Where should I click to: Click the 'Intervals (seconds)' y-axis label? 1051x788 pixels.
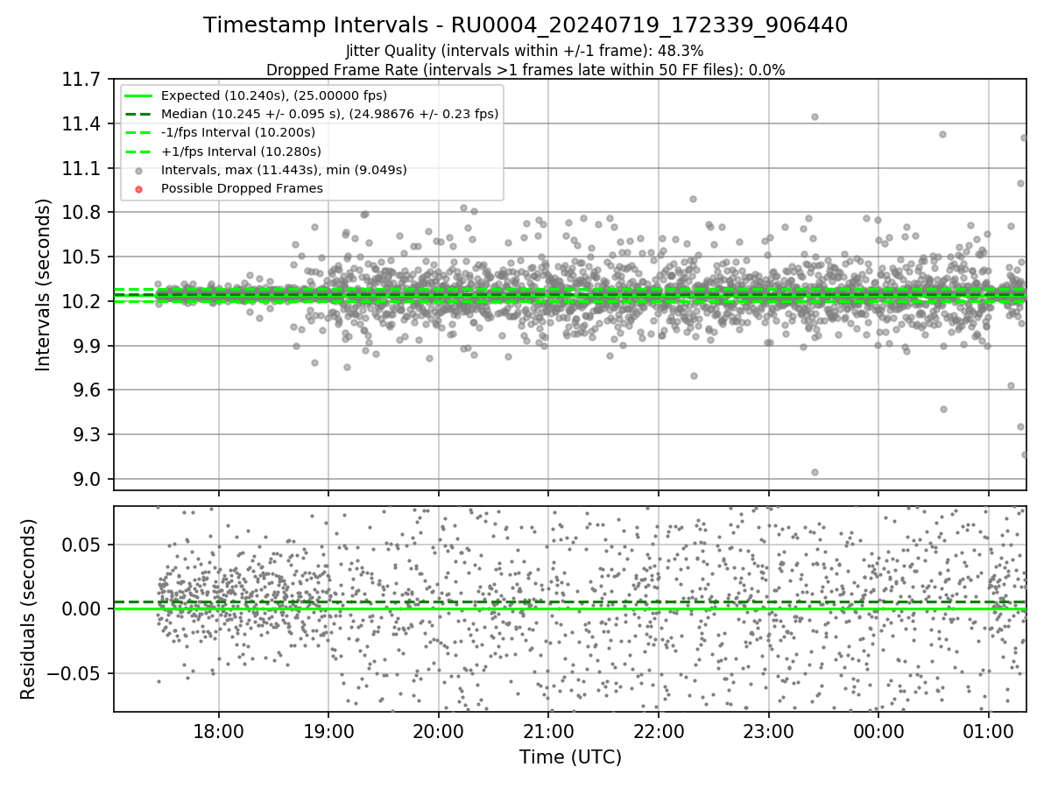pyautogui.click(x=44, y=285)
